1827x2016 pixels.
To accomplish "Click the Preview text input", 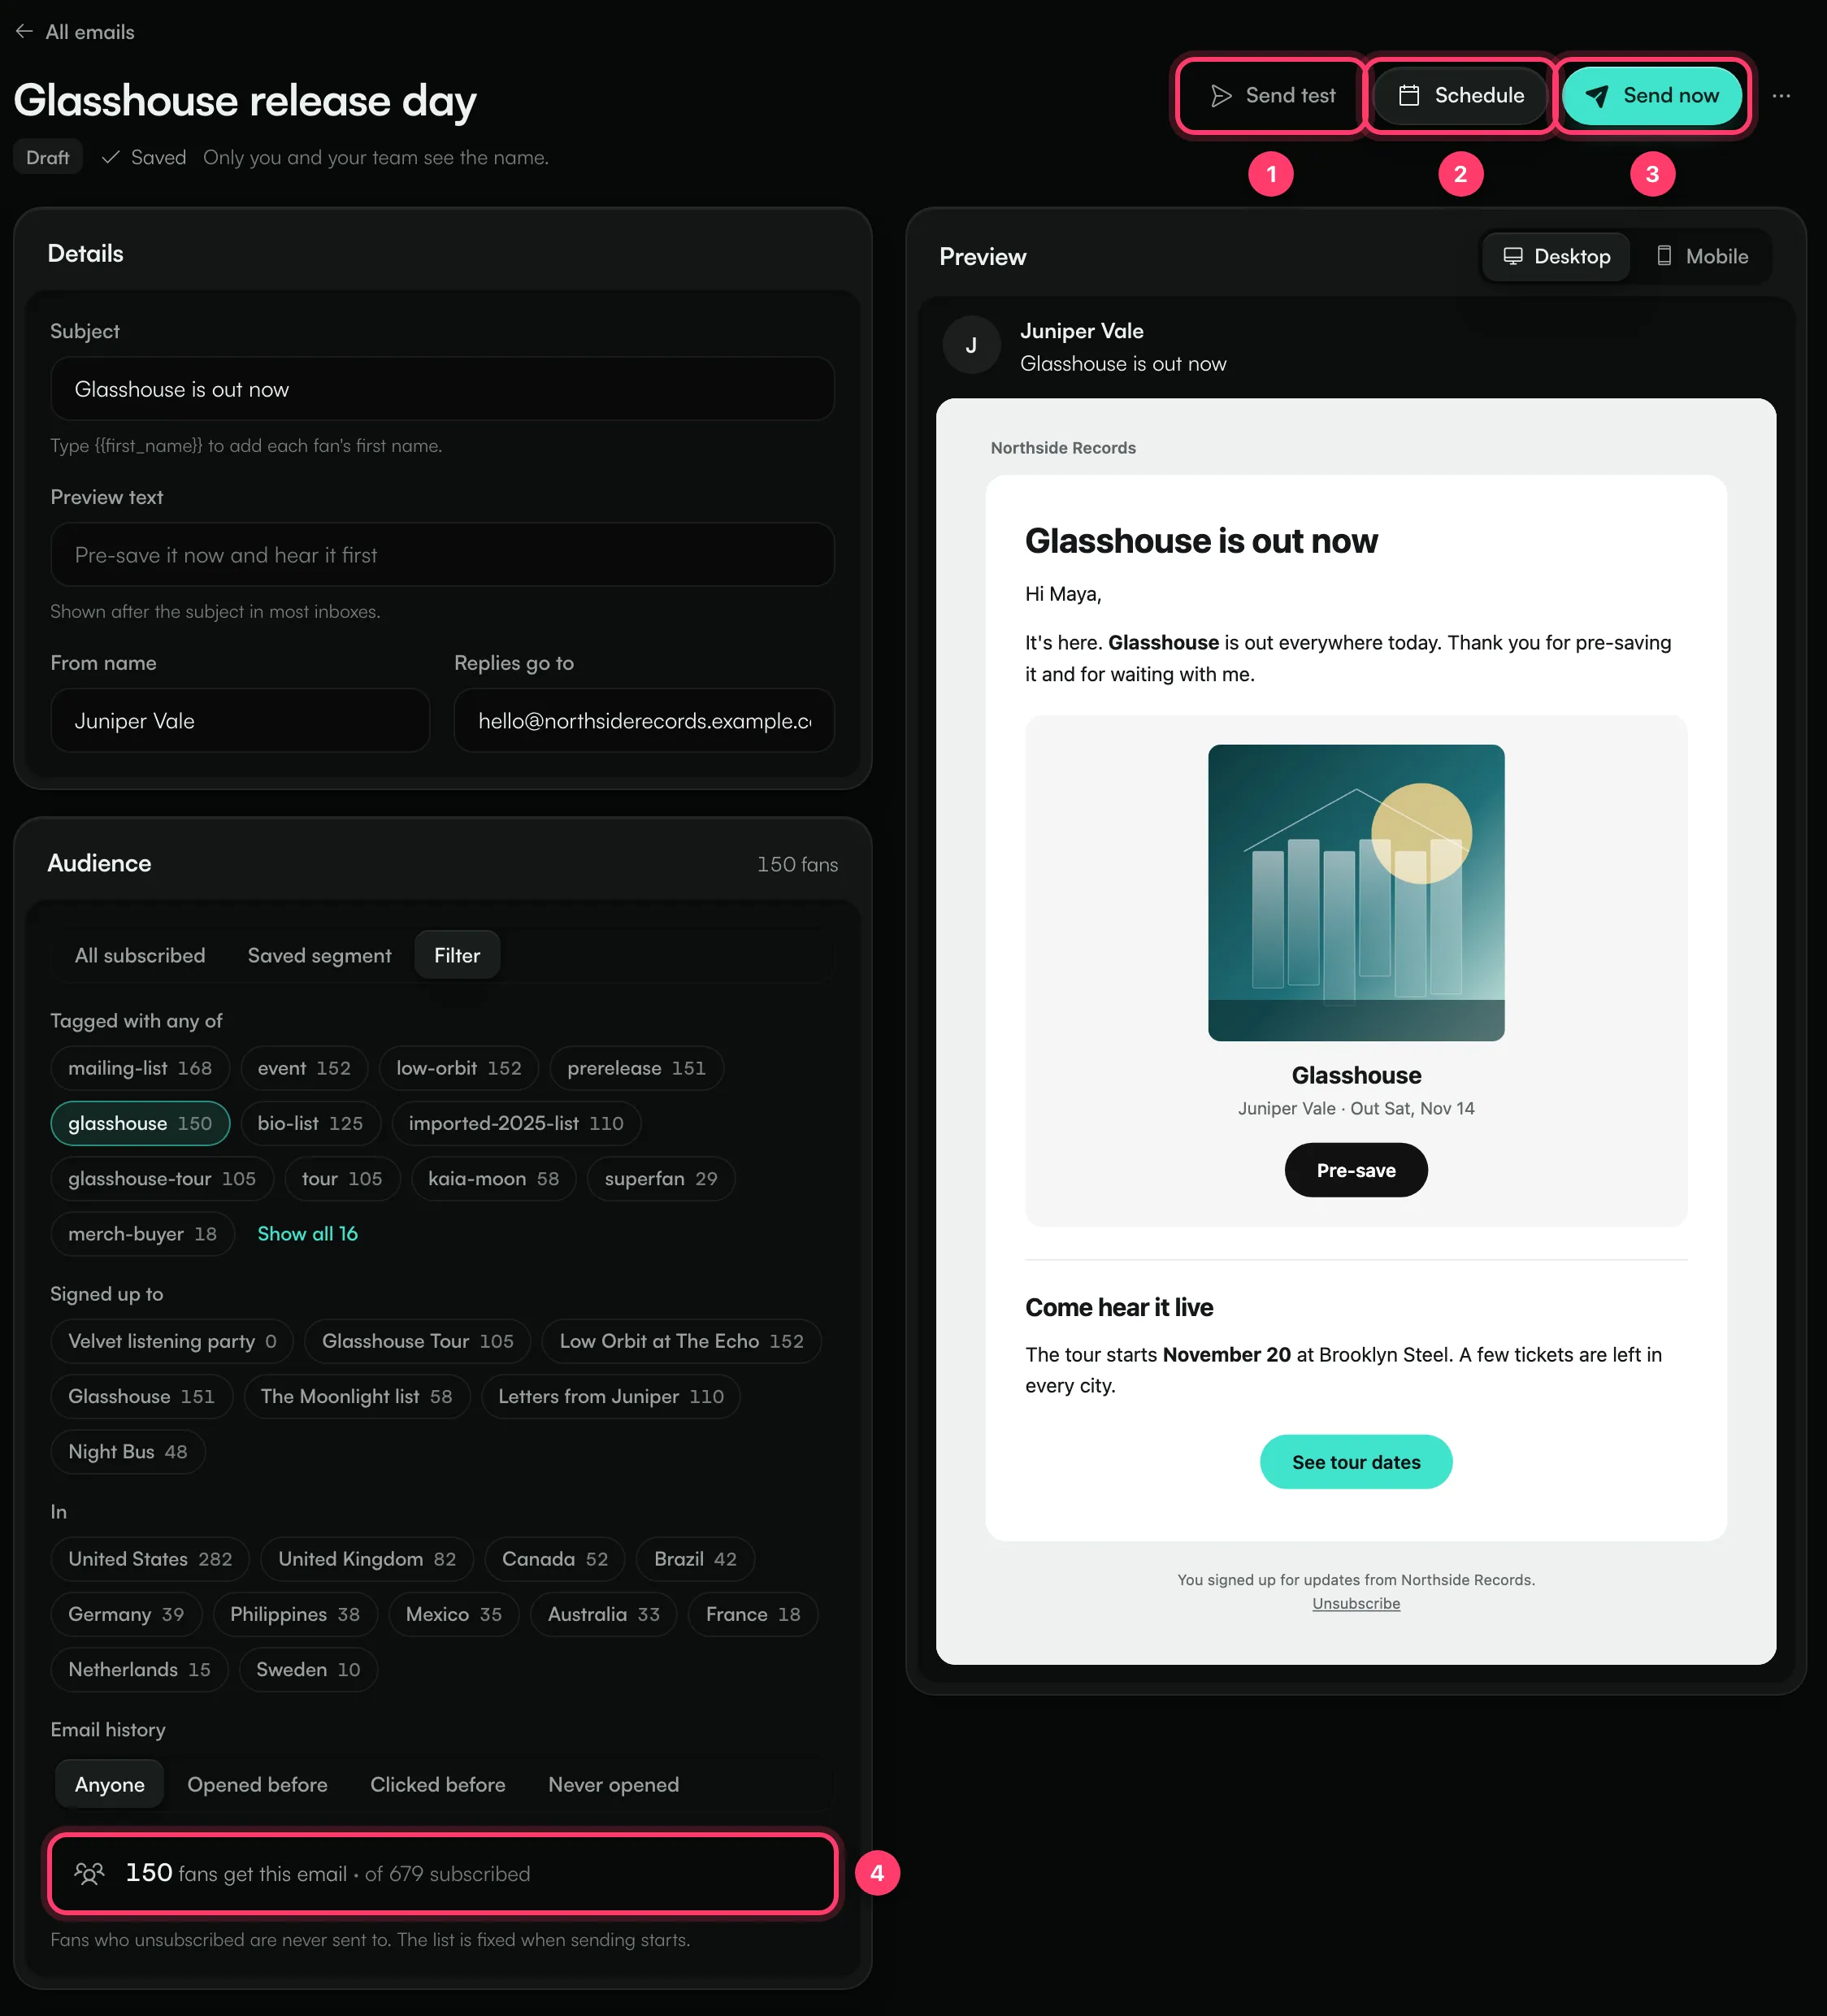I will click(x=442, y=555).
